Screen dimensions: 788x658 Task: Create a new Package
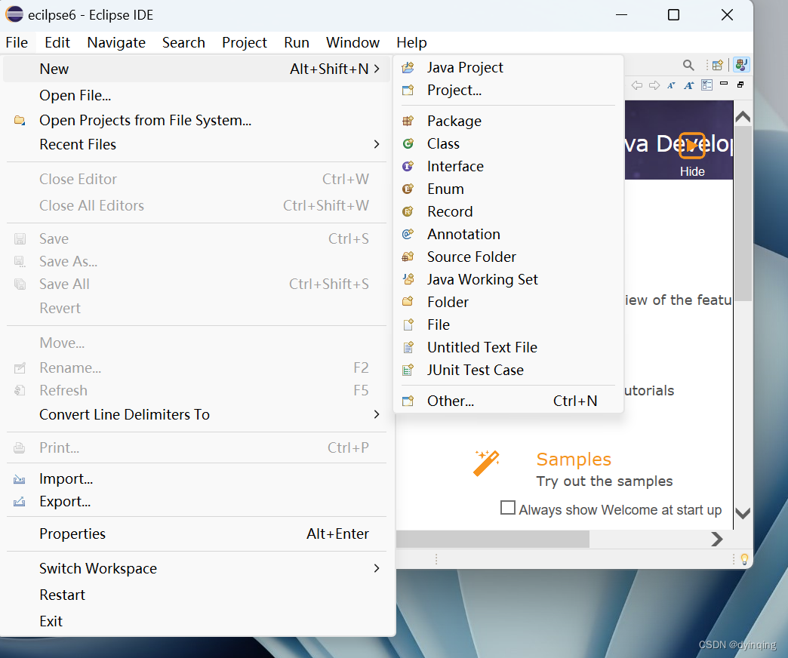point(508,121)
